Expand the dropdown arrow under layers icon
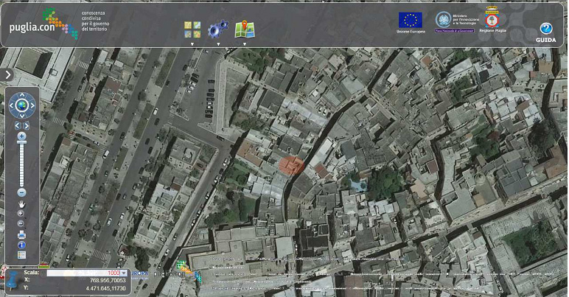The width and height of the screenshot is (569, 297). [192, 44]
